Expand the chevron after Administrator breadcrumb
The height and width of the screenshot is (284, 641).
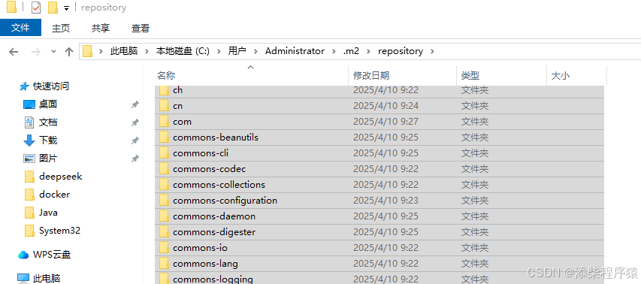click(334, 52)
